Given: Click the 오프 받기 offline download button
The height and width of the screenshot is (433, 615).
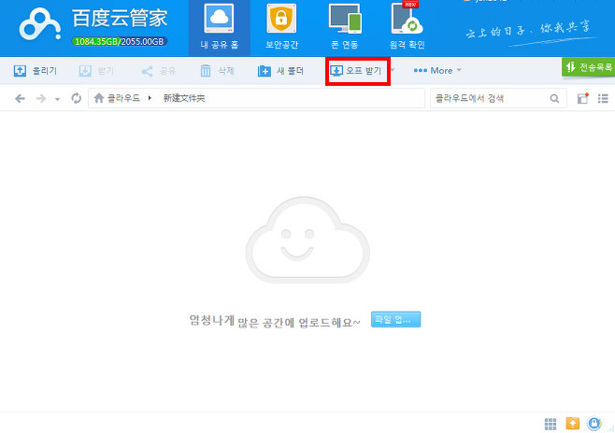Looking at the screenshot, I should (x=356, y=71).
